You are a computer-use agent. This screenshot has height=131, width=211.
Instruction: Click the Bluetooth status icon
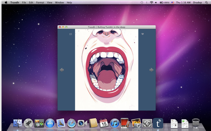tap(147, 2)
